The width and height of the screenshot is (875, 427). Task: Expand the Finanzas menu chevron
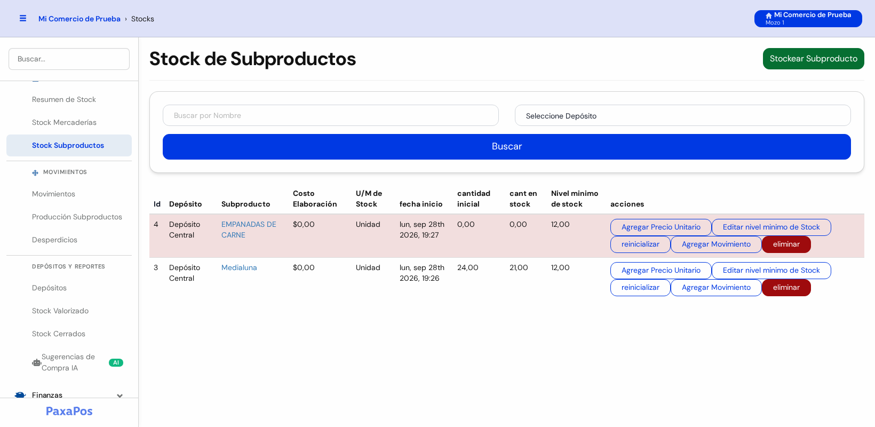pyautogui.click(x=120, y=396)
